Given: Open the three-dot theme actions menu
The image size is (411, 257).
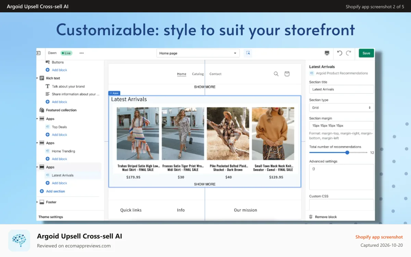Looking at the screenshot, I should [x=82, y=53].
